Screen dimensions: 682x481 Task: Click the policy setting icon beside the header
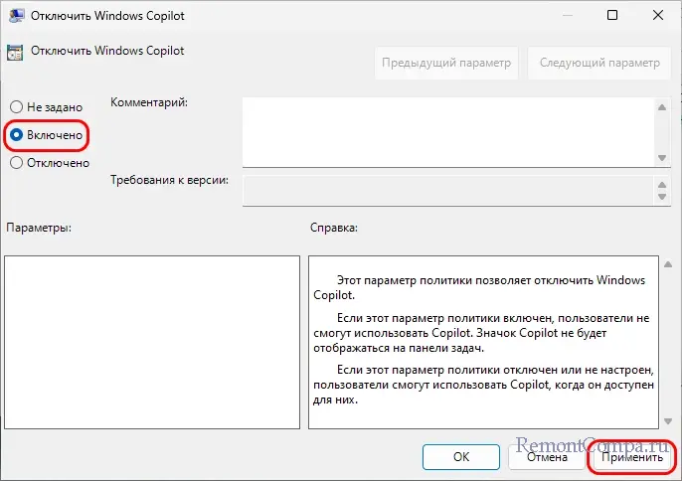click(x=15, y=52)
